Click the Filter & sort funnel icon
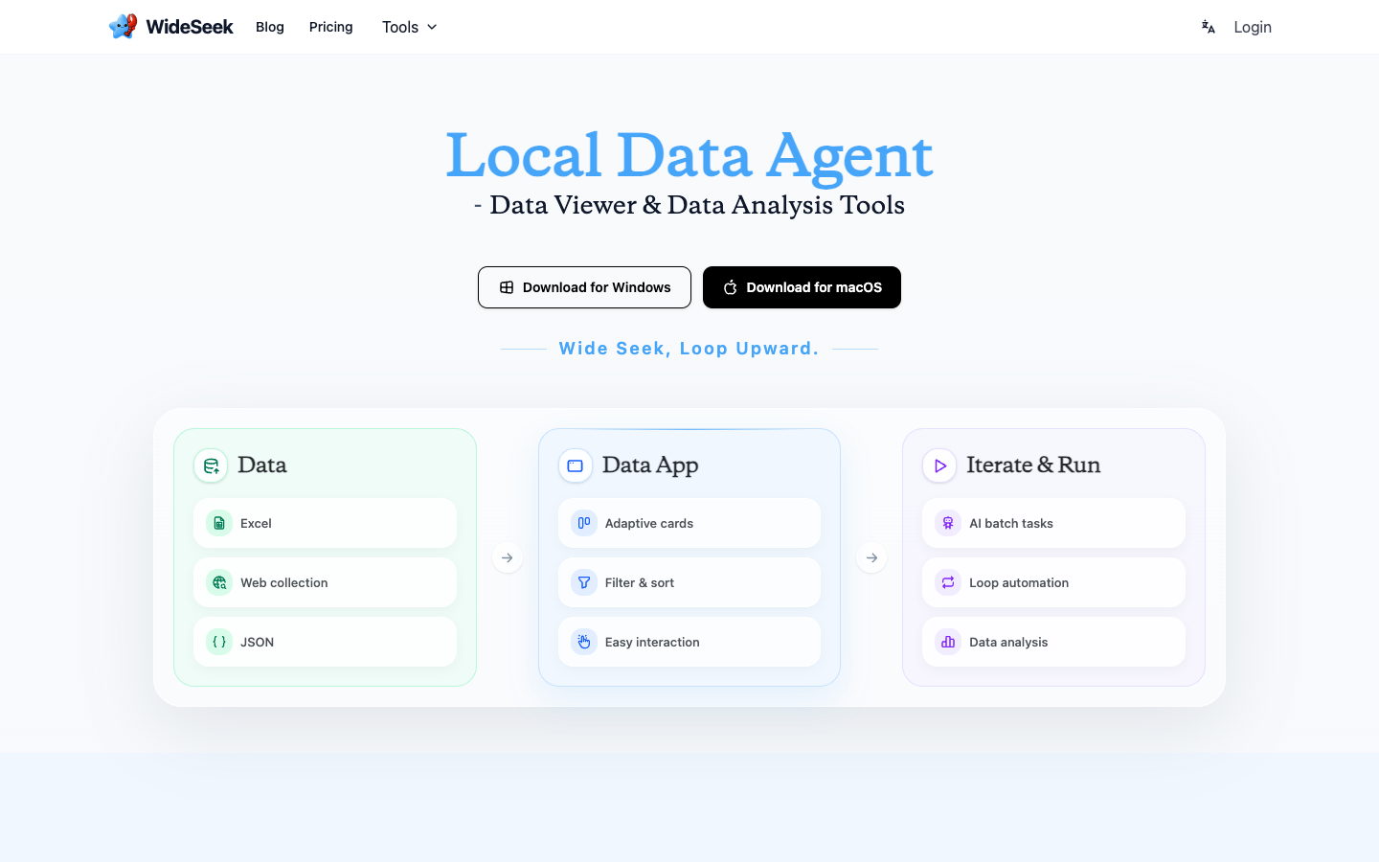Image resolution: width=1379 pixels, height=862 pixels. tap(584, 582)
